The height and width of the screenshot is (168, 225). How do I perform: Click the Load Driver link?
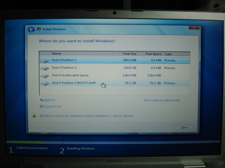tap(53, 106)
